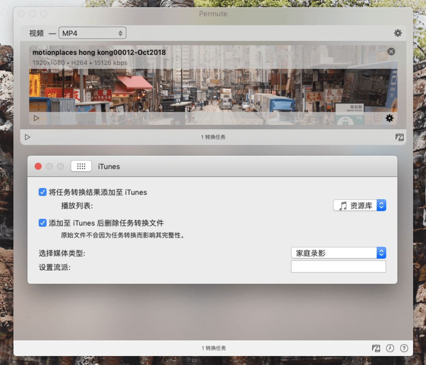Remove the motionplaces hong kong video task
Screen dimensions: 426x365
pos(391,51)
